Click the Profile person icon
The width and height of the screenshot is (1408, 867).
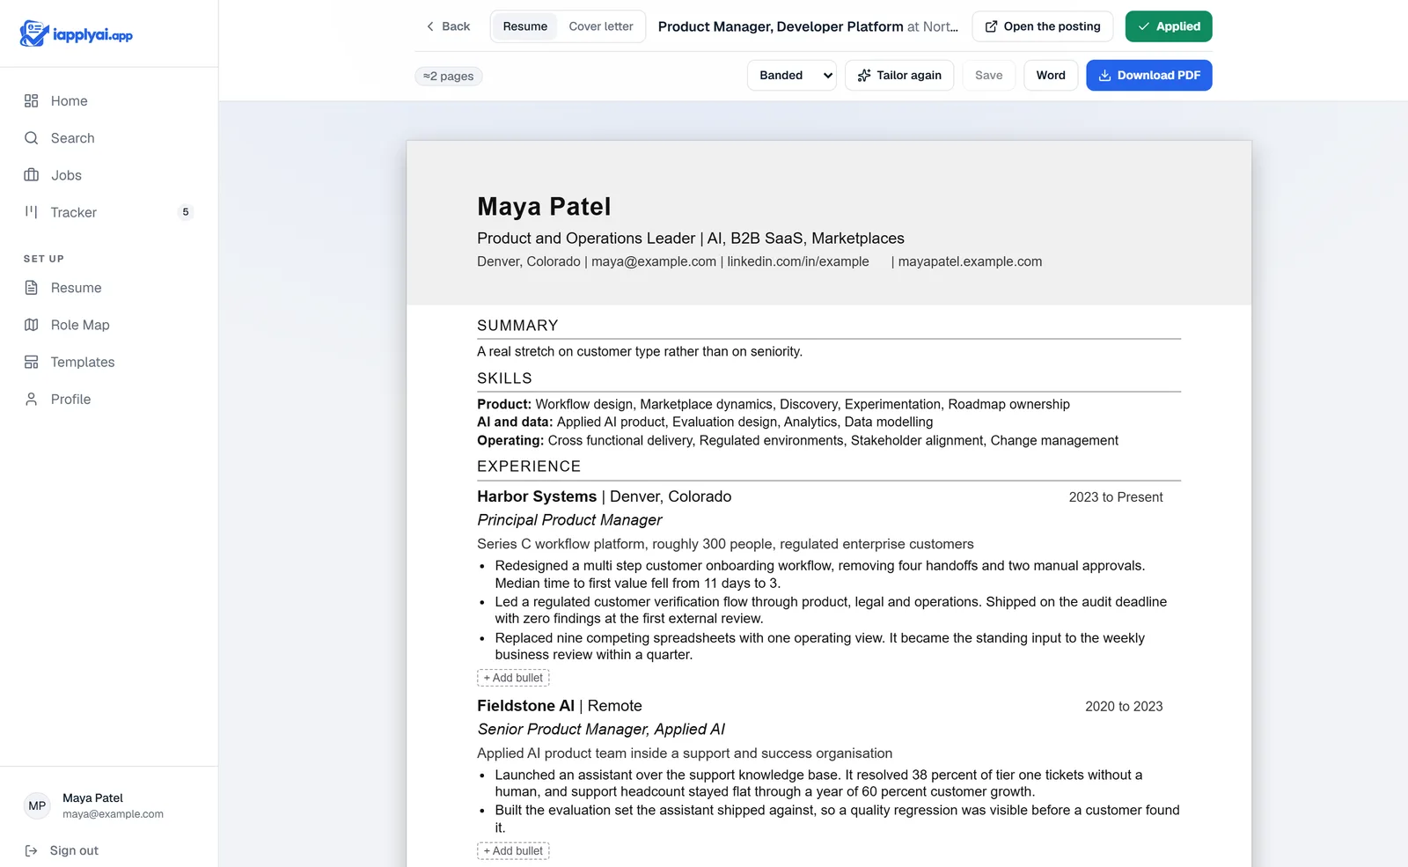tap(32, 399)
